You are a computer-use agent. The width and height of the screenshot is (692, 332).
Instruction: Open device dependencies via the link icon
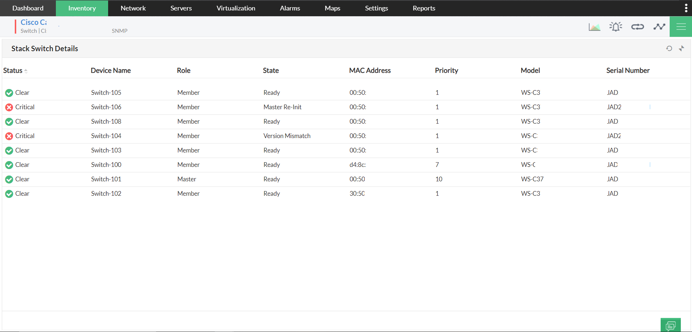click(x=637, y=26)
